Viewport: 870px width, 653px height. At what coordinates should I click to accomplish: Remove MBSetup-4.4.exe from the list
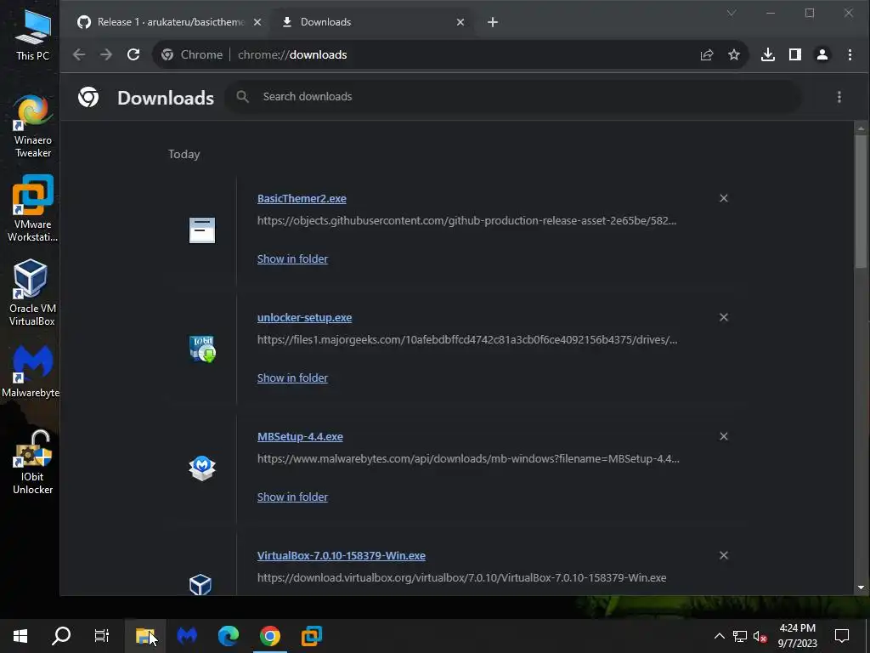(724, 436)
